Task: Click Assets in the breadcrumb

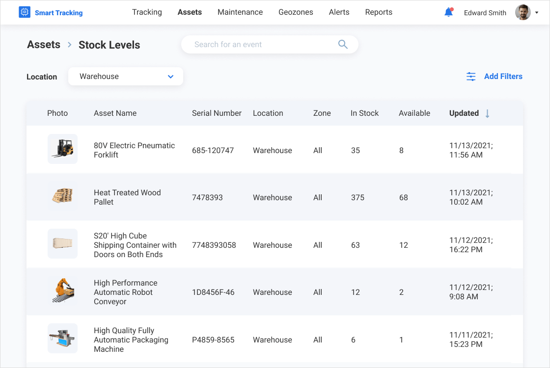Action: 44,45
